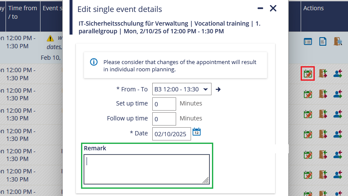Open the calendar date picker icon
348x196 pixels.
[x=197, y=132]
